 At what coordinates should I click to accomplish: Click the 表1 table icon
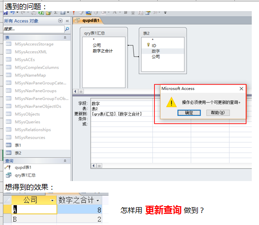click(x=8, y=145)
